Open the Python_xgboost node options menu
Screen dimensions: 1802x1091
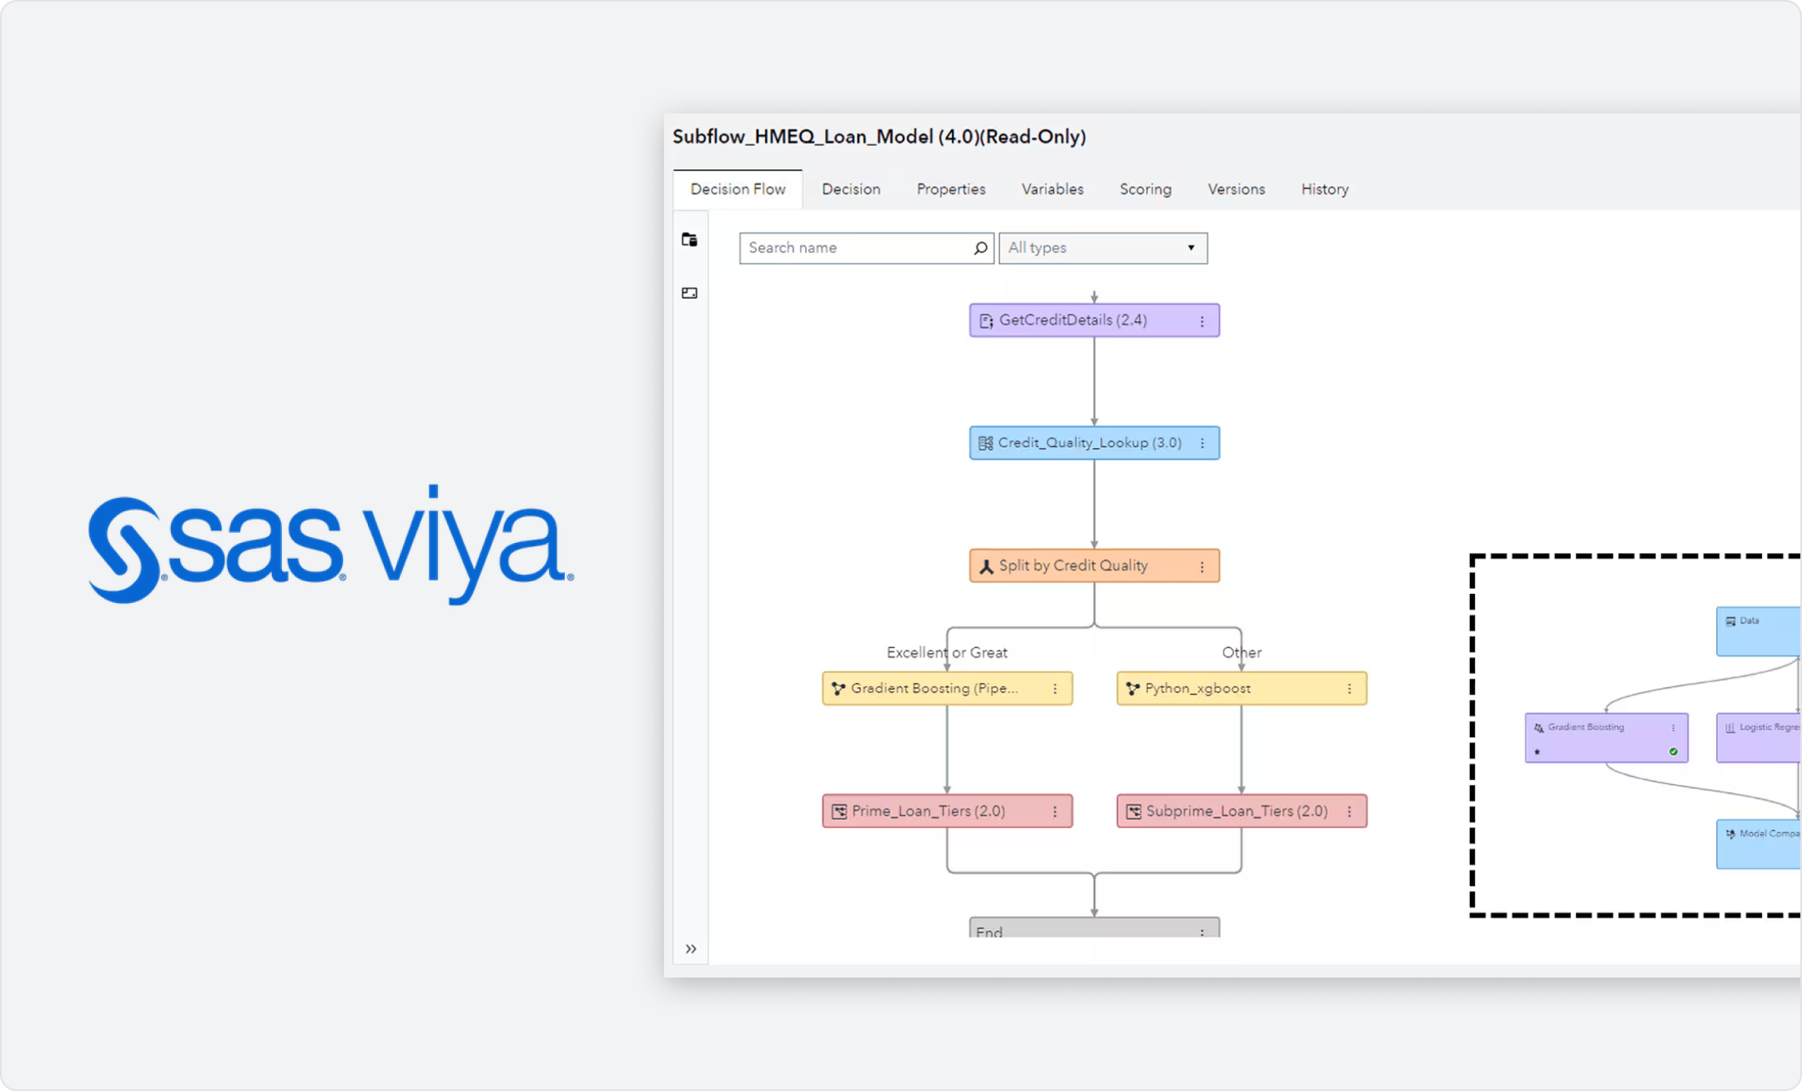coord(1350,689)
